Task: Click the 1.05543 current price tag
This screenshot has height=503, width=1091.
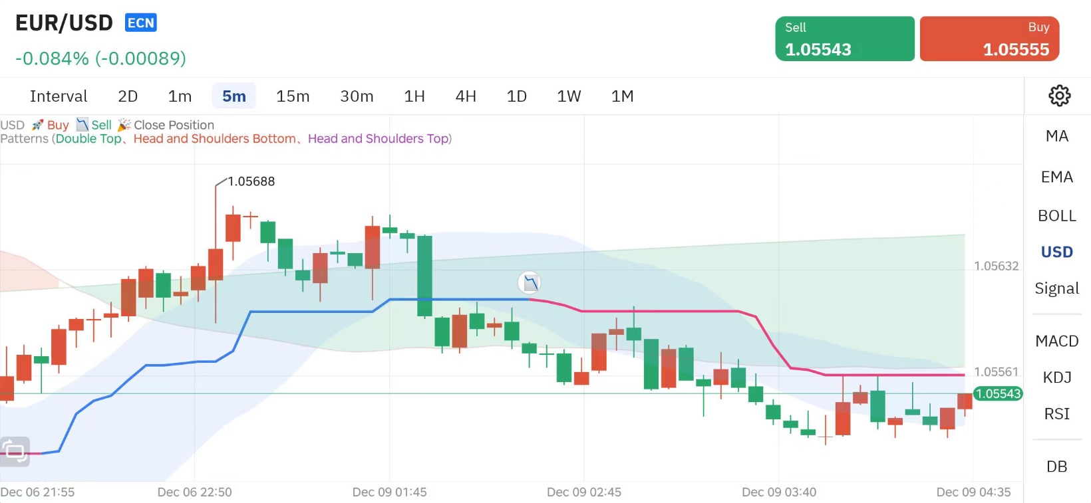Action: [998, 393]
